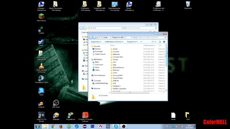Expand the address bar history dropdown
Viewport: 230px width, 129px height.
pyautogui.click(x=132, y=37)
